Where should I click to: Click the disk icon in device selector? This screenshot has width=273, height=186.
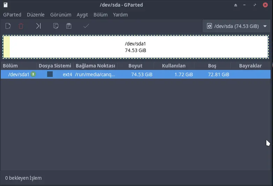tap(209, 26)
